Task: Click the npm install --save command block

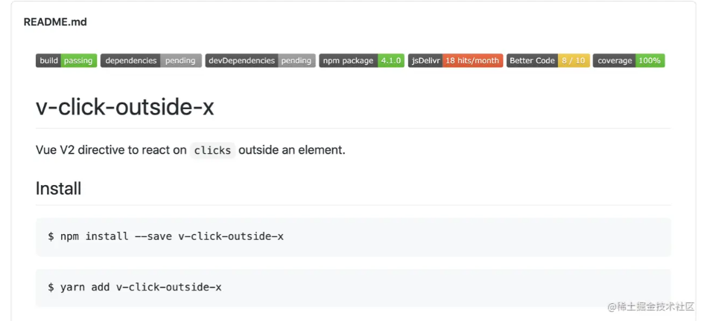Action: 353,237
